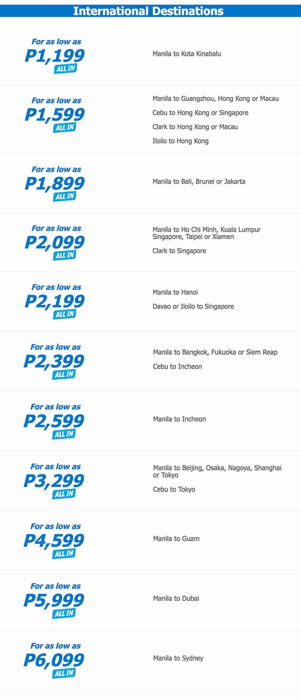Select the Manila to Sydney route
This screenshot has height=700, width=301.
point(178,658)
